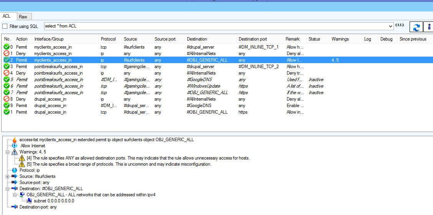Click green permit icon on row 3
Screen dimensions: 433x215
pyautogui.click(x=7, y=66)
